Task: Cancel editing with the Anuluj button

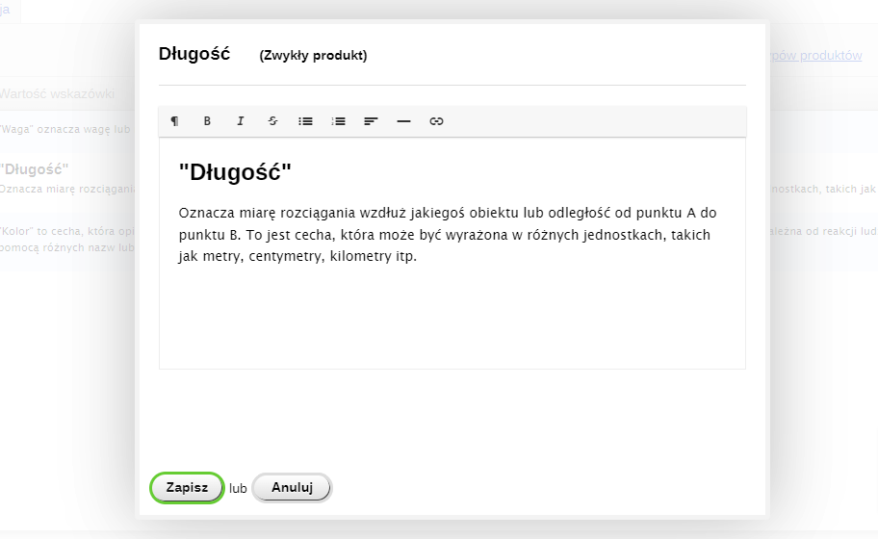Action: point(292,488)
